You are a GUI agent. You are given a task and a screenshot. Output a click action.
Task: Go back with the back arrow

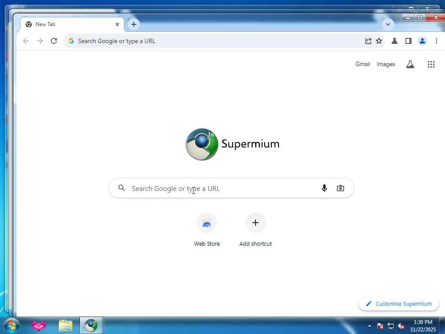click(26, 41)
